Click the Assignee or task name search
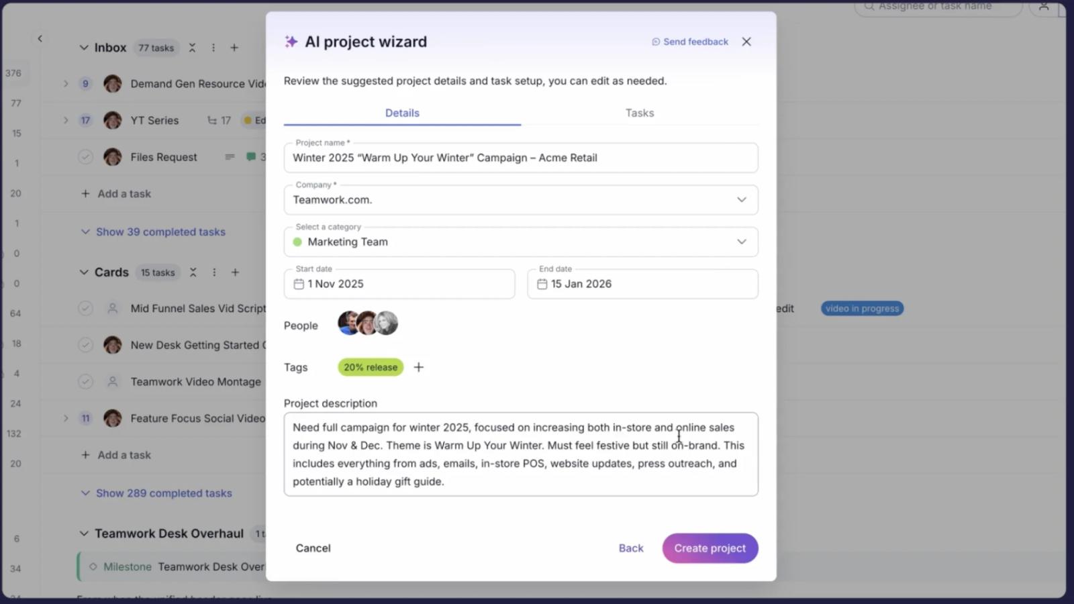This screenshot has width=1074, height=604. pos(938,7)
